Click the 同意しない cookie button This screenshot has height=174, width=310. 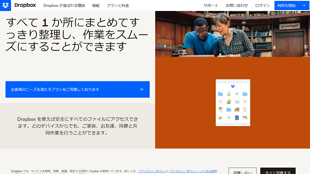point(243,171)
